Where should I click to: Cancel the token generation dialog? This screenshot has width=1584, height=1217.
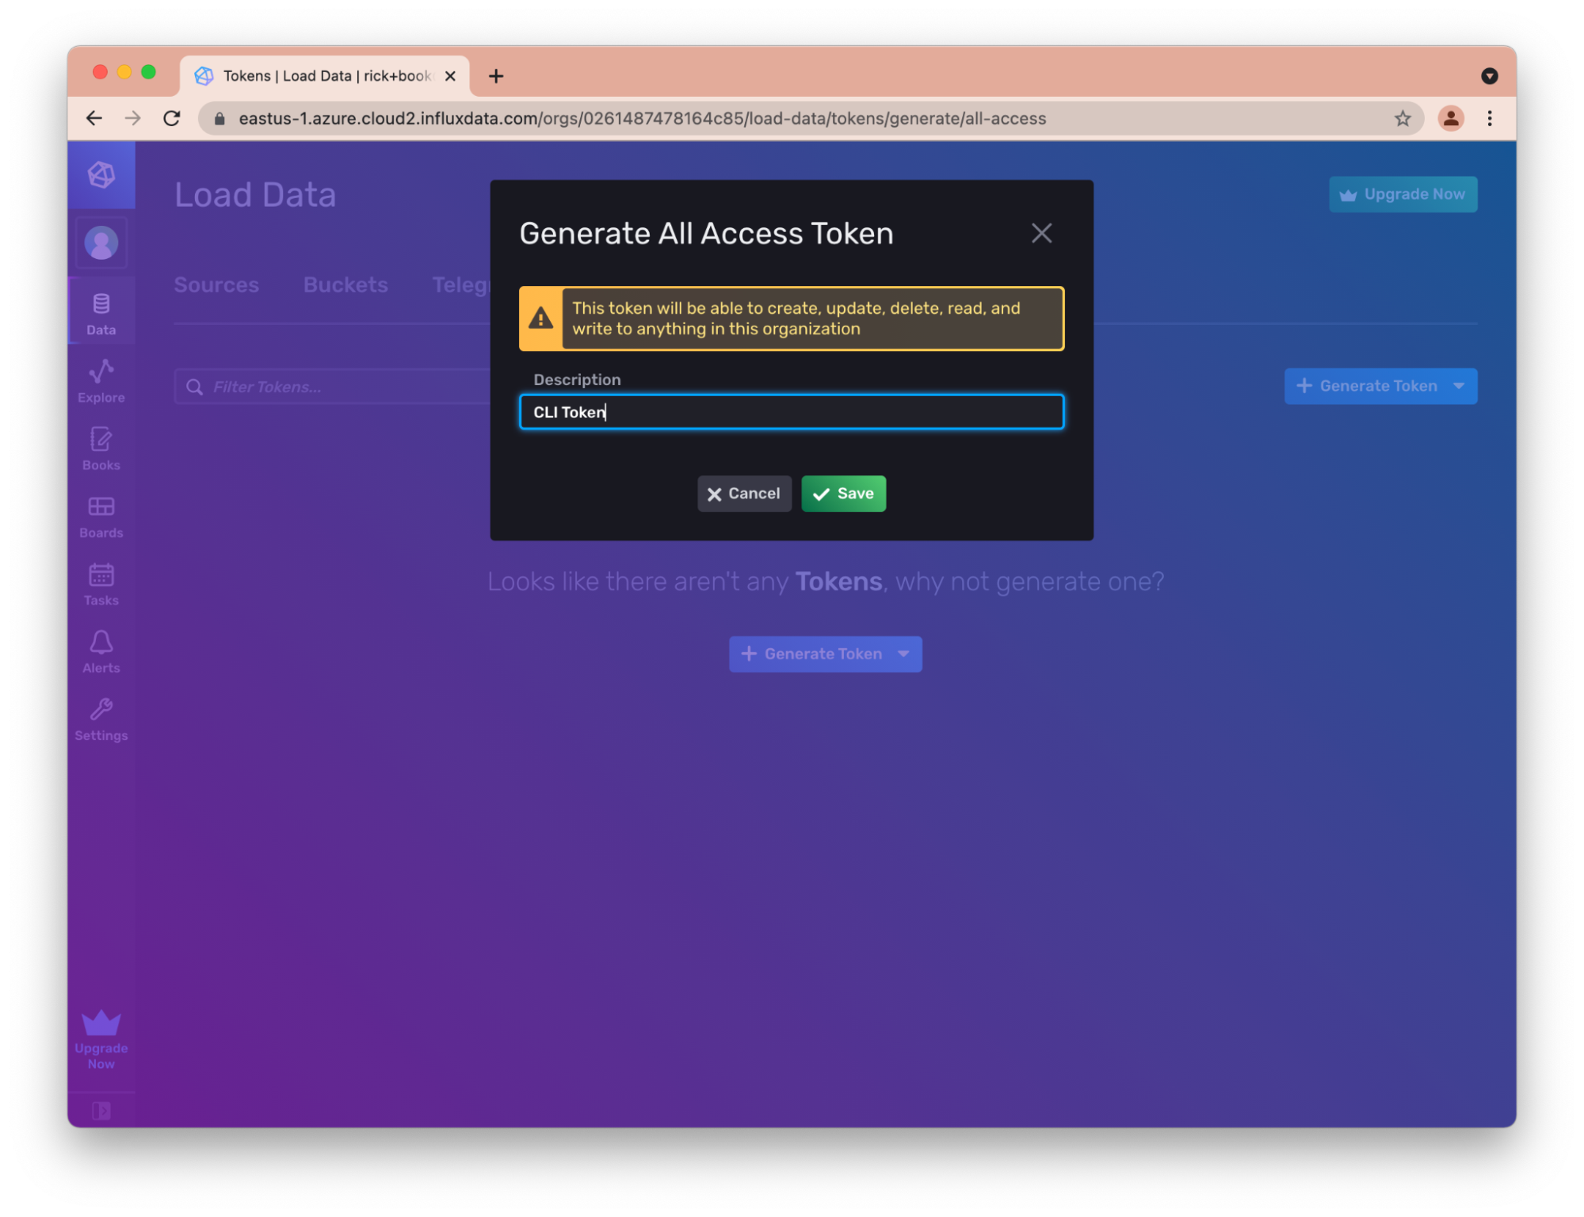tap(744, 492)
